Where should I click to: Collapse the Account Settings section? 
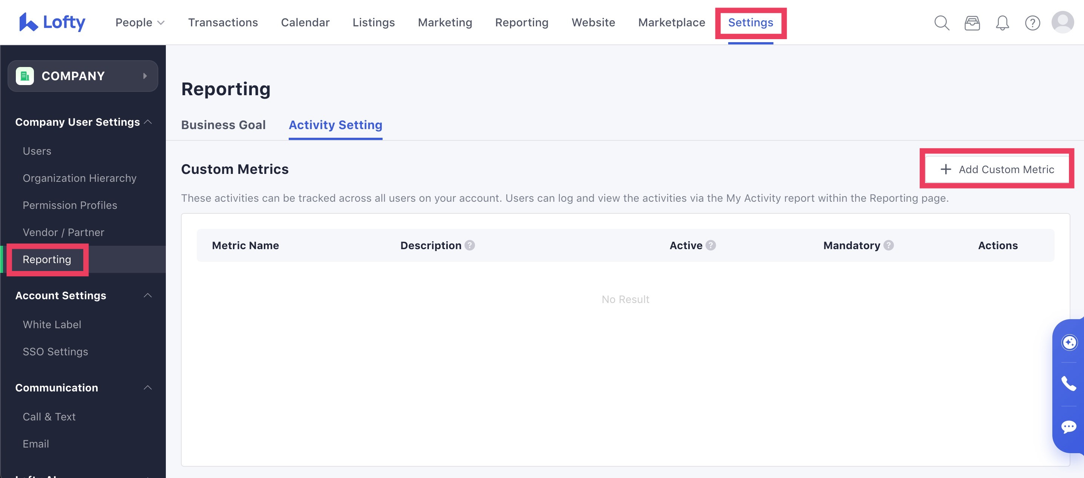point(148,295)
